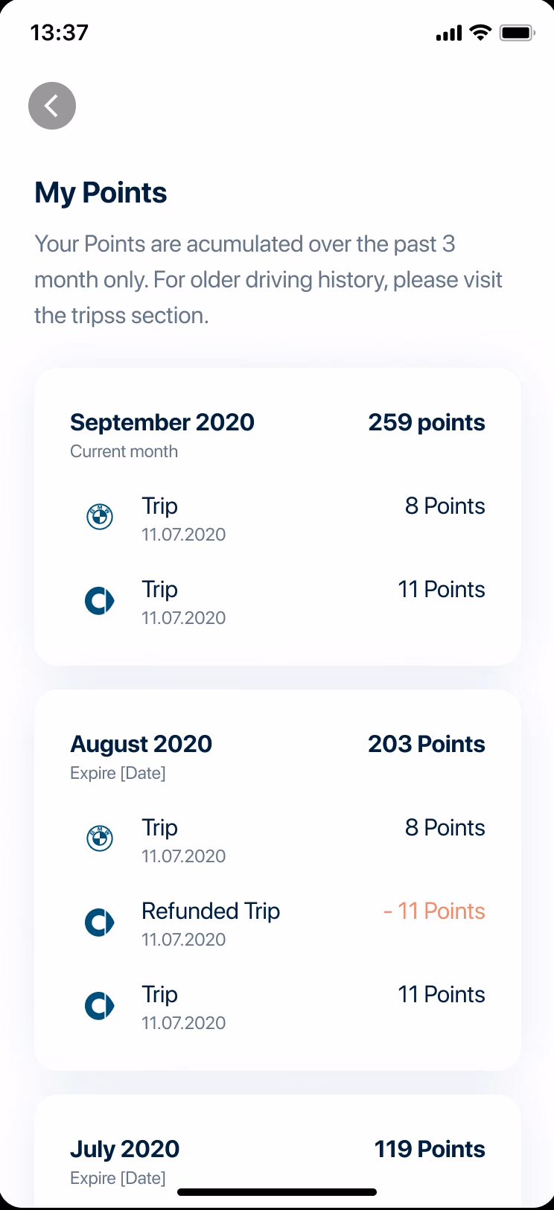Image resolution: width=554 pixels, height=1210 pixels.
Task: Open the July 2020 heading
Action: pos(125,1149)
